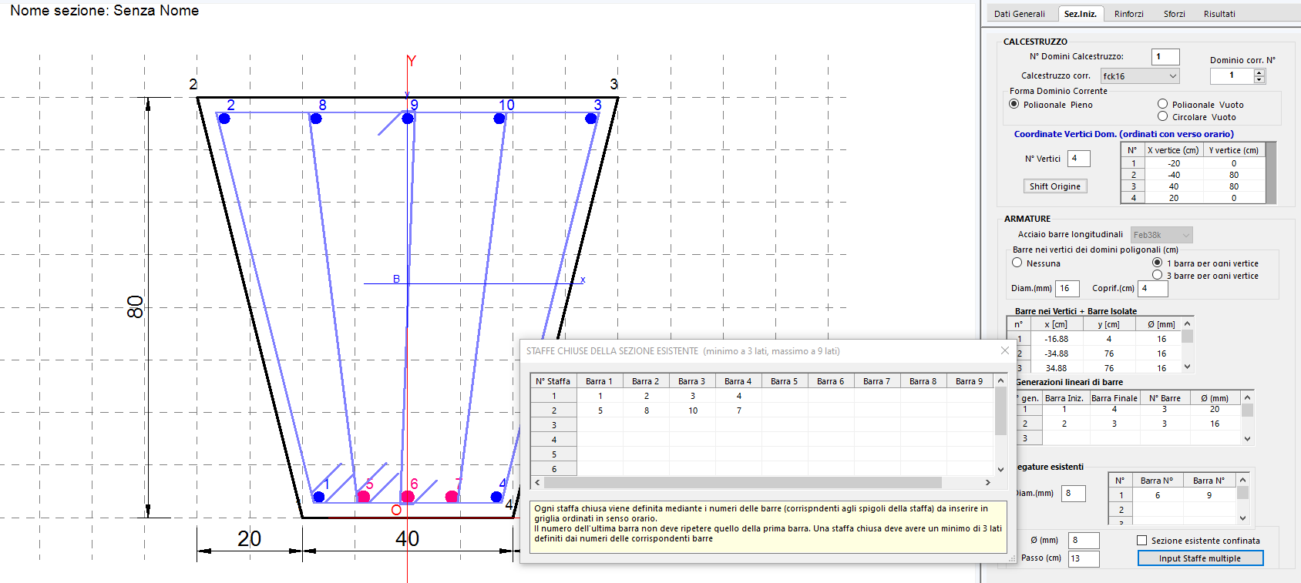Viewport: 1301px width, 583px height.
Task: Click Ø (mm) cell '20' in generazioni table
Action: (x=1215, y=410)
